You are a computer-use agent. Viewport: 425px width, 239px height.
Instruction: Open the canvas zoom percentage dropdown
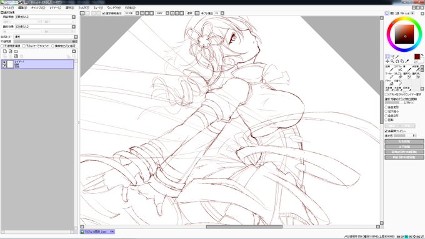137,13
